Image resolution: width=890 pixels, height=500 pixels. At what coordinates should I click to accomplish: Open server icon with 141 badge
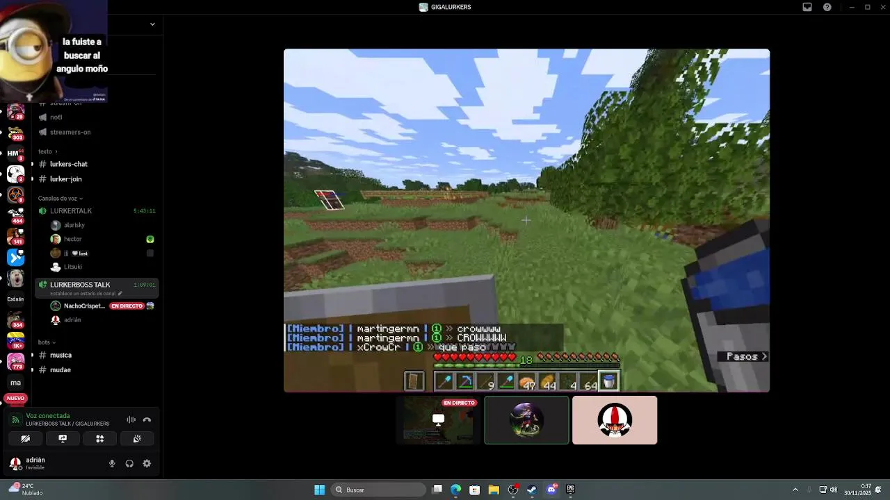(15, 236)
